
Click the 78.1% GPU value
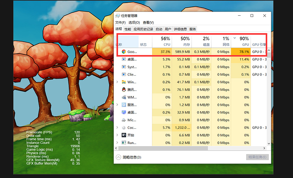coord(244,52)
